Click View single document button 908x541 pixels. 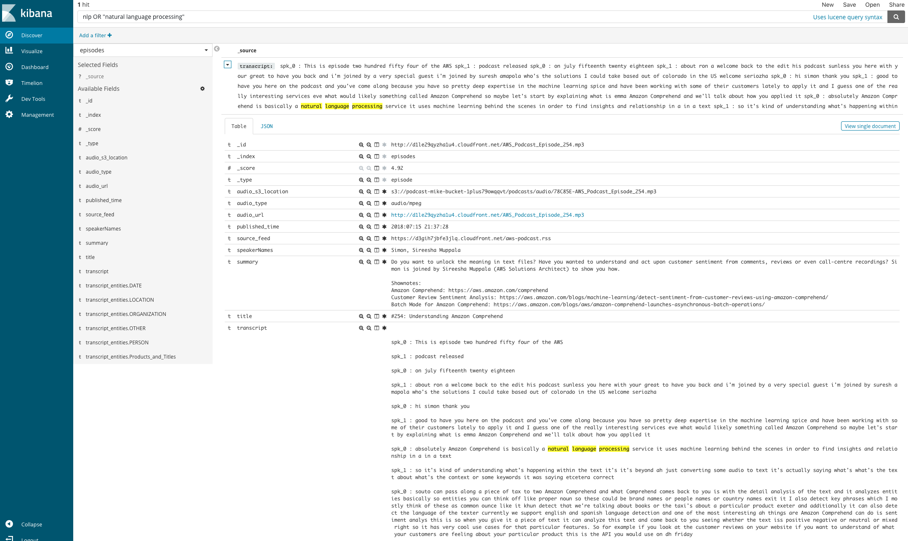click(x=870, y=126)
